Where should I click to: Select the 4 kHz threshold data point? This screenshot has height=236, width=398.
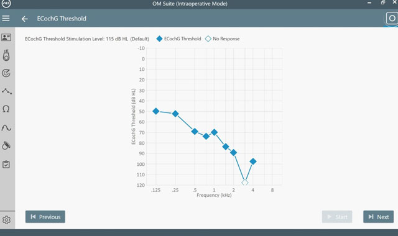coord(253,161)
